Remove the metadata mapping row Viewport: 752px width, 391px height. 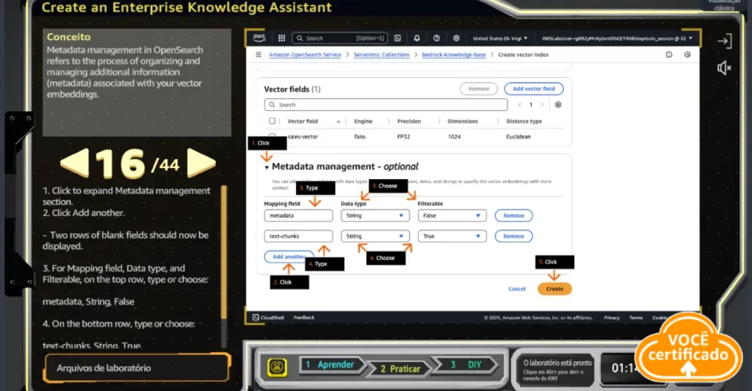pos(513,216)
